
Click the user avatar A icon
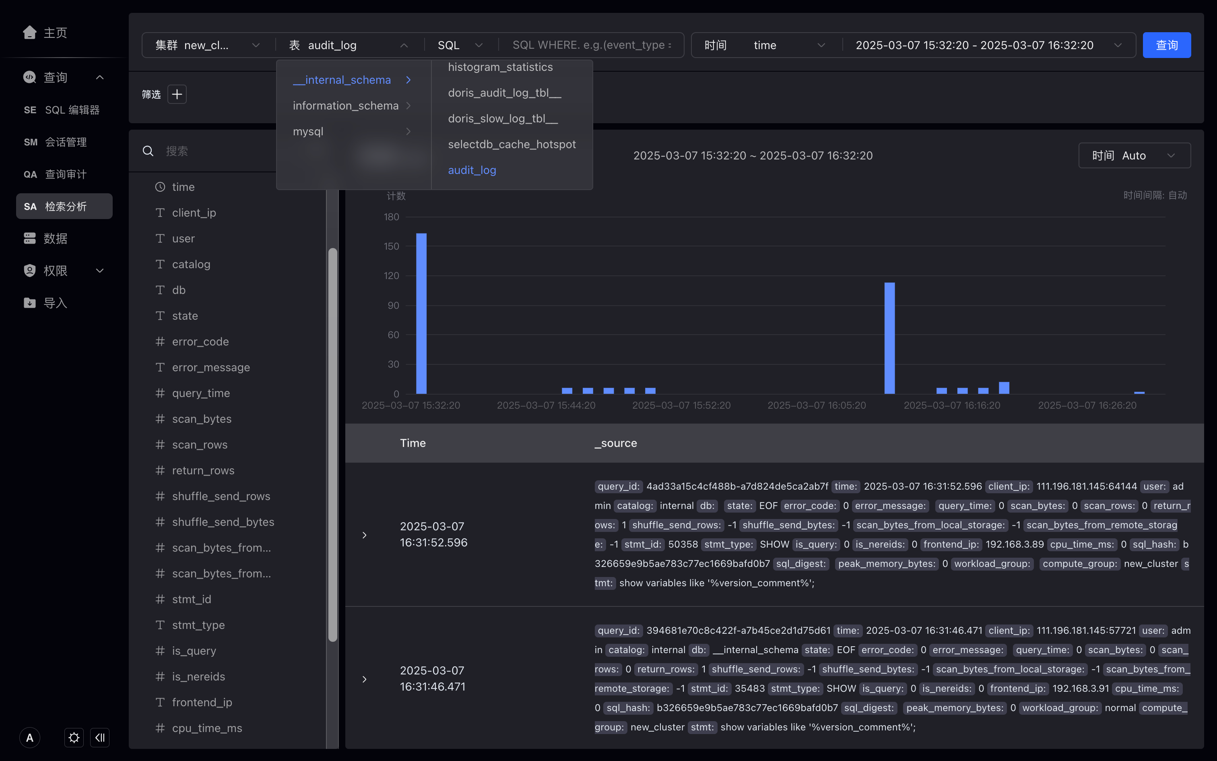[x=30, y=738]
